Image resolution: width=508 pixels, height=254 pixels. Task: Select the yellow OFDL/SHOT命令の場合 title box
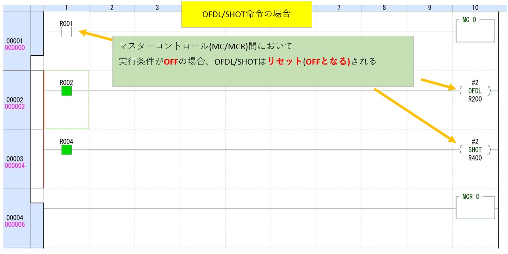point(246,14)
